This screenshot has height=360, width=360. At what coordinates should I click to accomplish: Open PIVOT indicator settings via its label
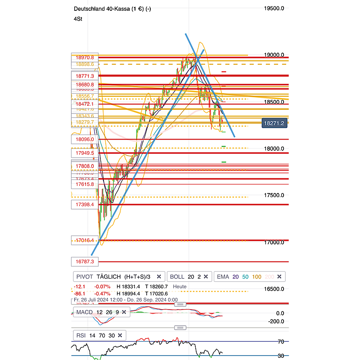point(85,276)
